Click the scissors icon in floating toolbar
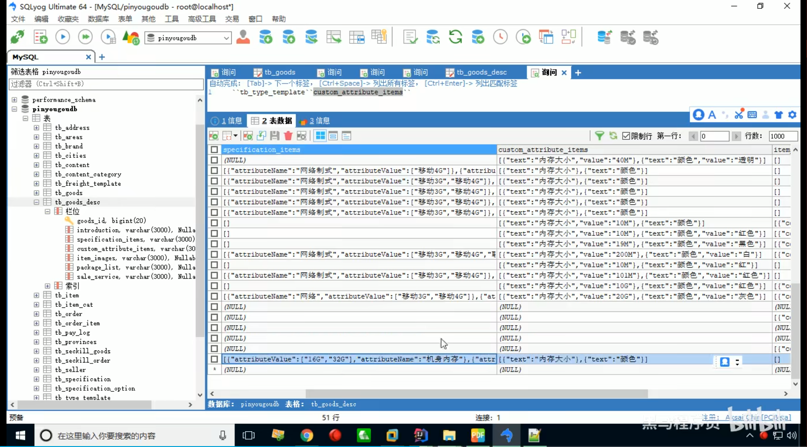807x447 pixels. pyautogui.click(x=739, y=114)
